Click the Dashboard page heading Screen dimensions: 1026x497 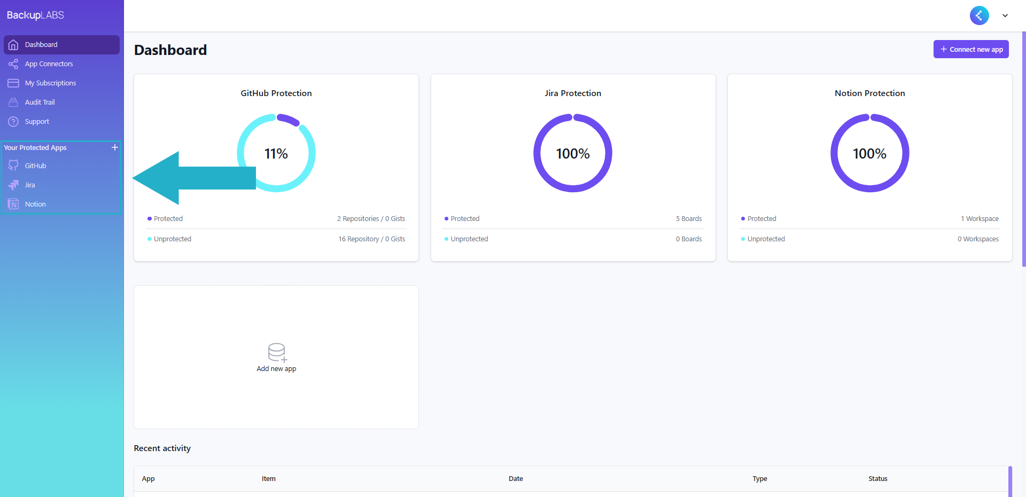[170, 50]
